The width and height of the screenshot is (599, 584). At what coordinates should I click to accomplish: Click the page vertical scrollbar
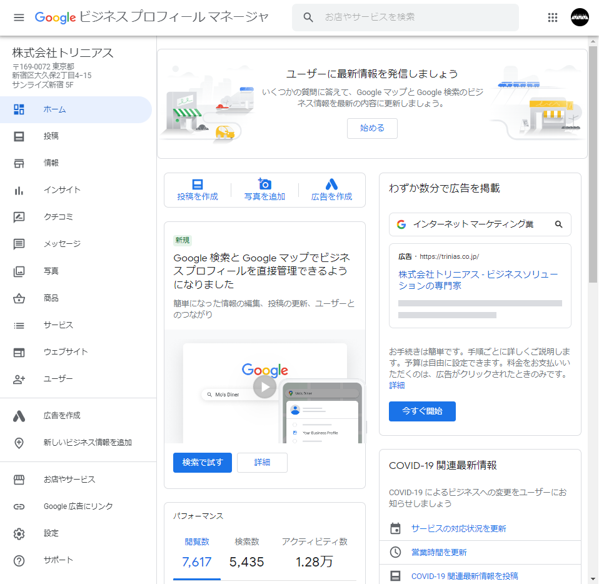pos(593,164)
